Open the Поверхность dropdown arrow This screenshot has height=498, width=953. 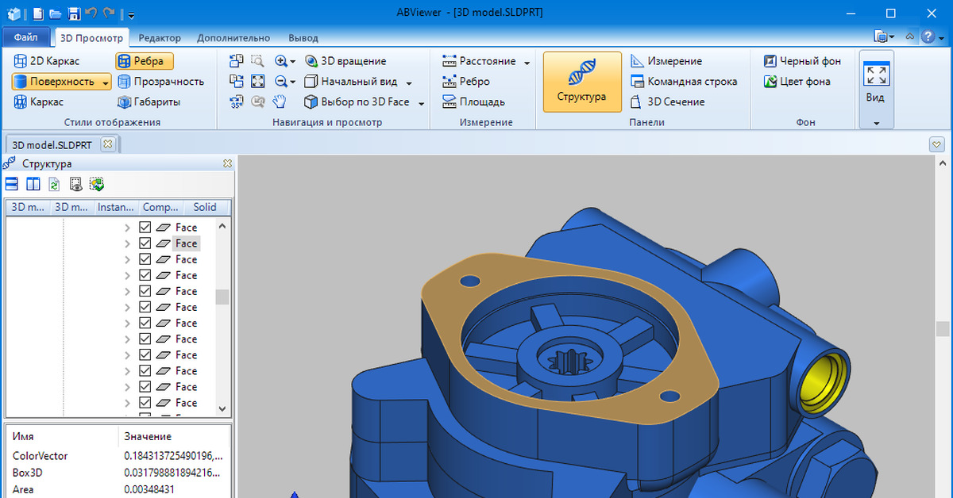(x=106, y=82)
